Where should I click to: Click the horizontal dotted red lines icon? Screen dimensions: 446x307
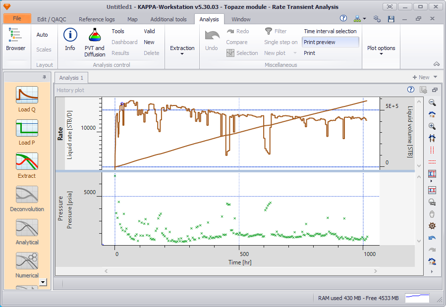[x=432, y=162]
